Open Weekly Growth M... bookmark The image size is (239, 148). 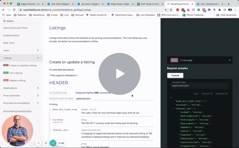click(x=97, y=15)
